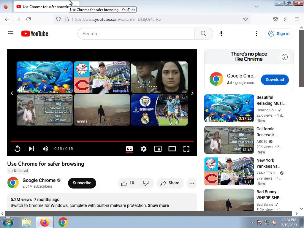Play endscreen dolphin underwater video
Image resolution: width=304 pixels, height=228 pixels.
tap(45, 77)
